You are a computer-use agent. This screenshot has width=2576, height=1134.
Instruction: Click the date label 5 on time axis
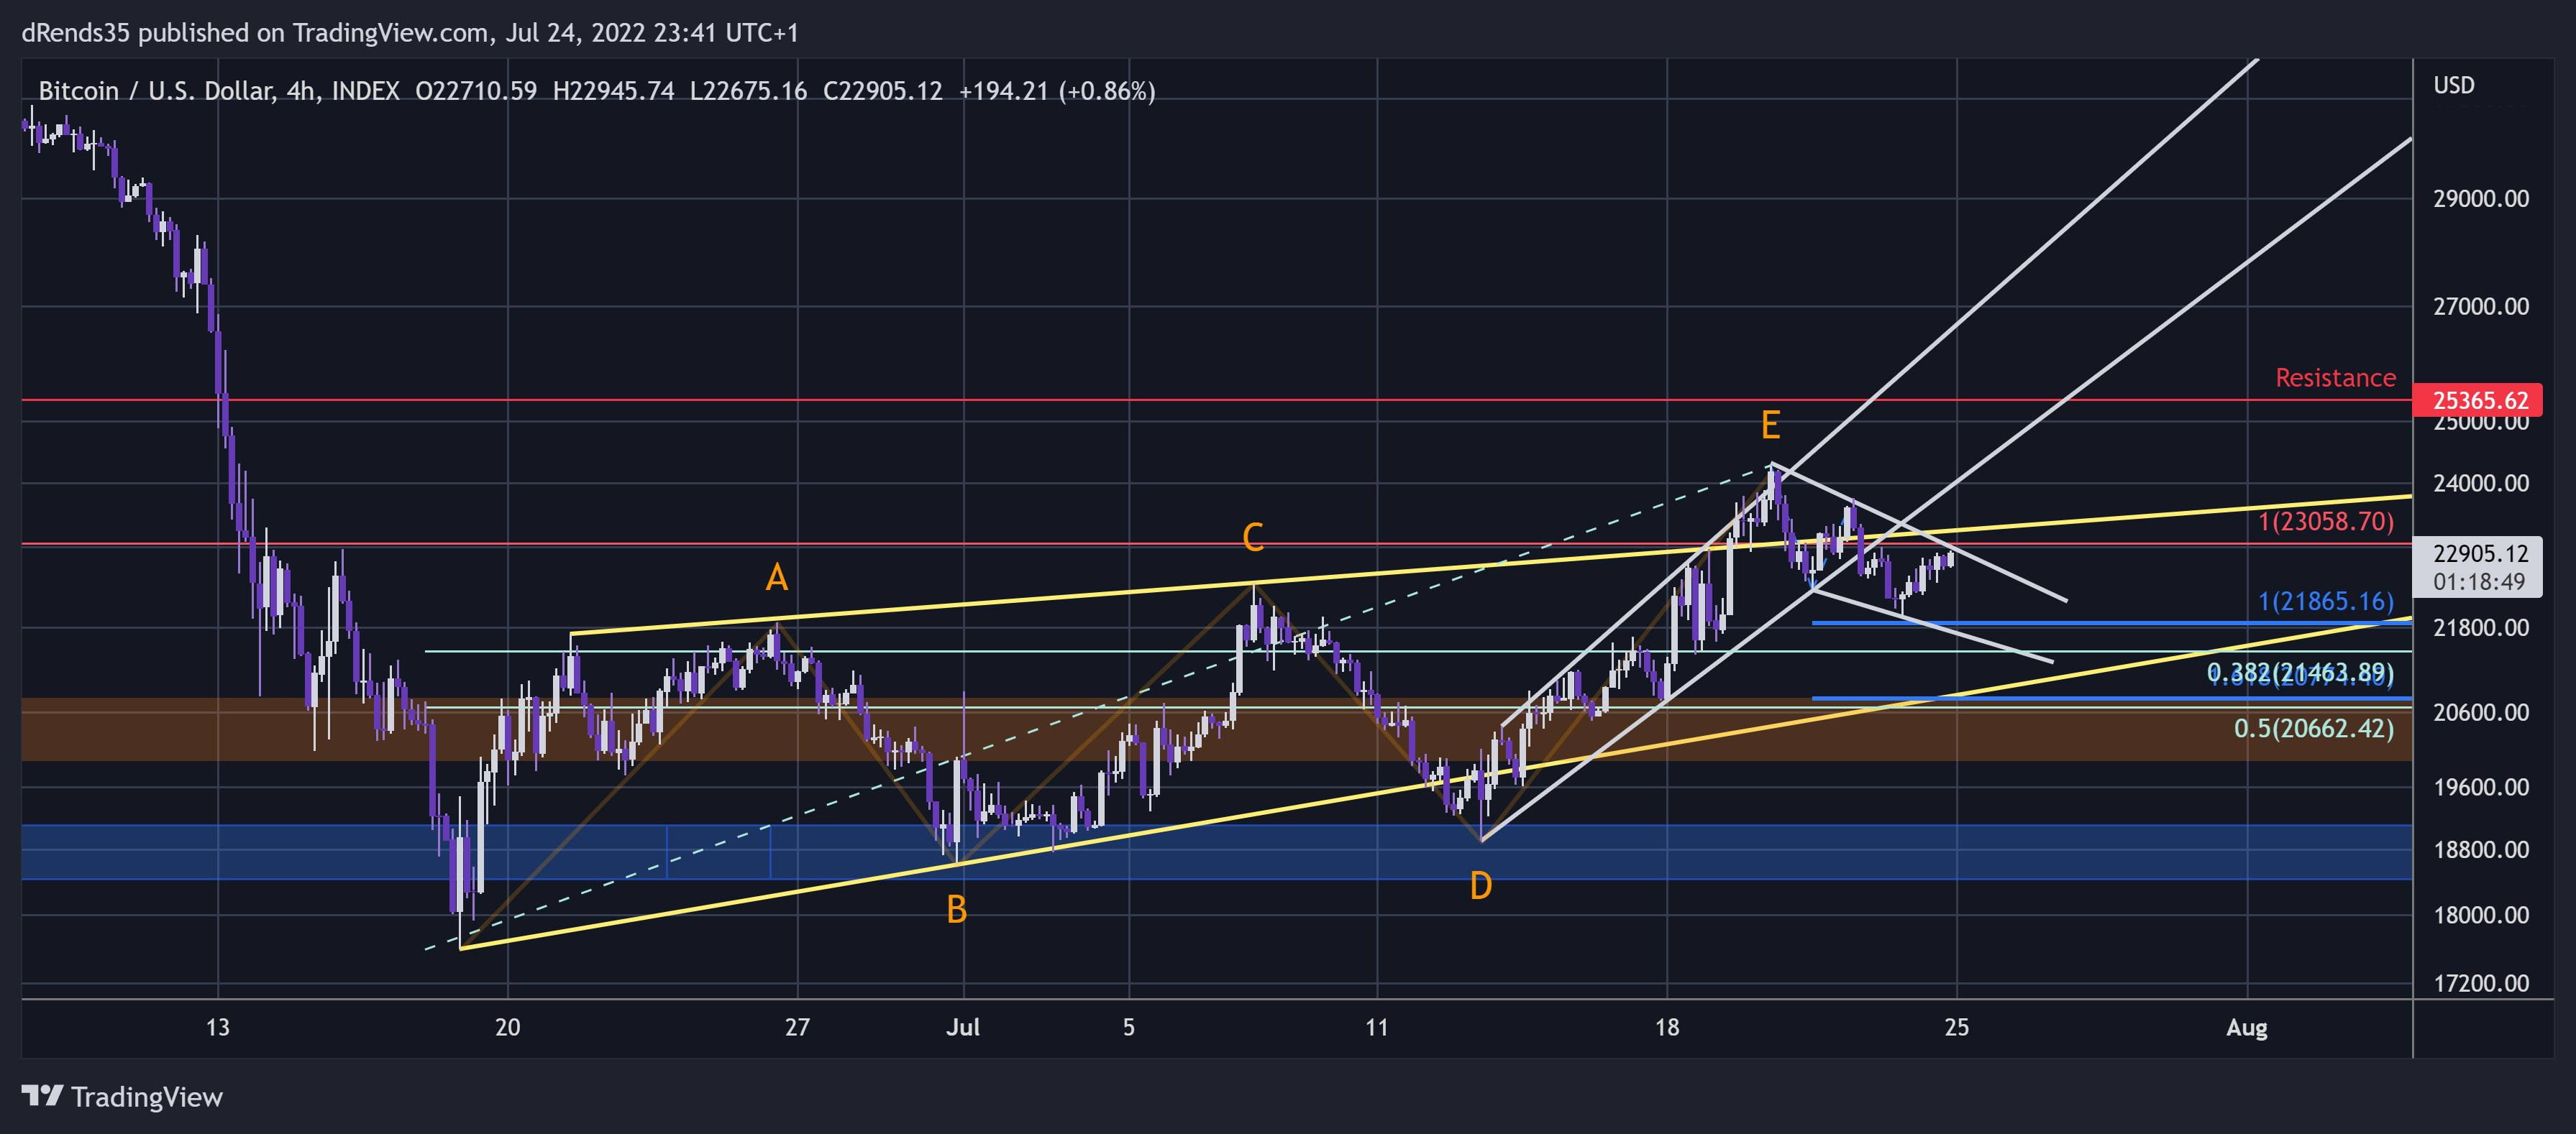[1129, 1027]
